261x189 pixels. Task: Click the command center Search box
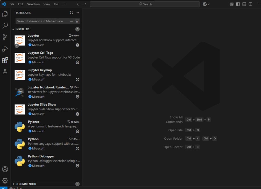click(x=145, y=4)
